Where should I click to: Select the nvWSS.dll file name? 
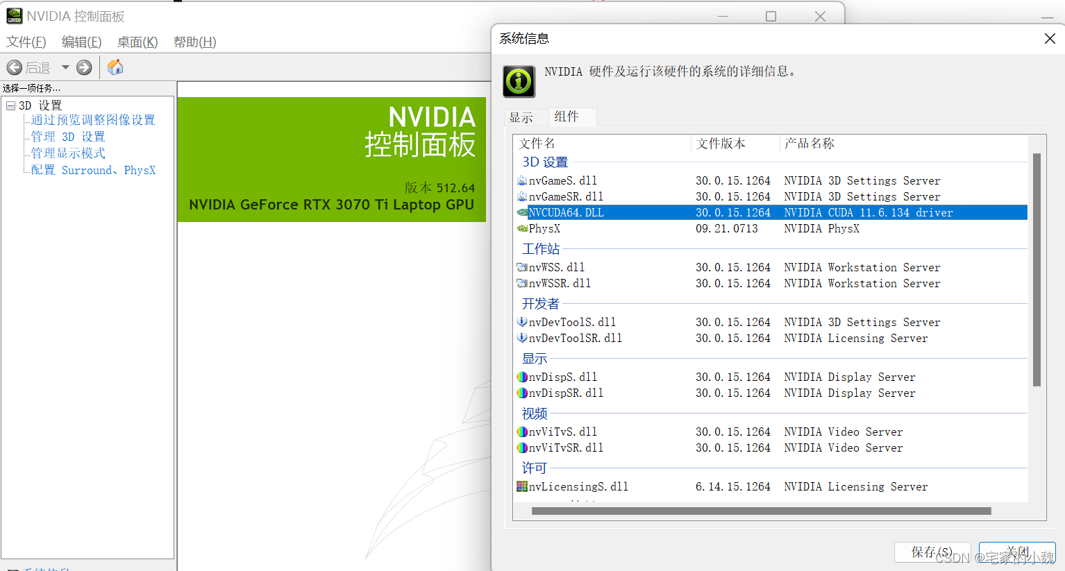557,267
